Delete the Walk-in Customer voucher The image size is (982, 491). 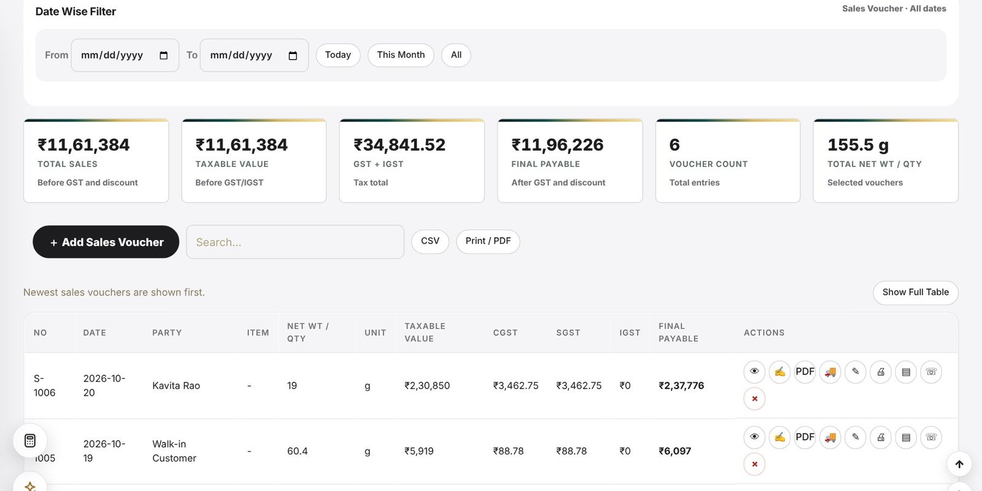pyautogui.click(x=754, y=465)
